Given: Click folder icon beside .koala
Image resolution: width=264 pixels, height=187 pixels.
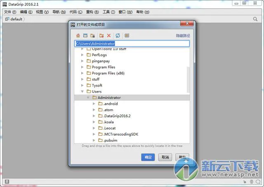Looking at the screenshot, I should (100, 122).
